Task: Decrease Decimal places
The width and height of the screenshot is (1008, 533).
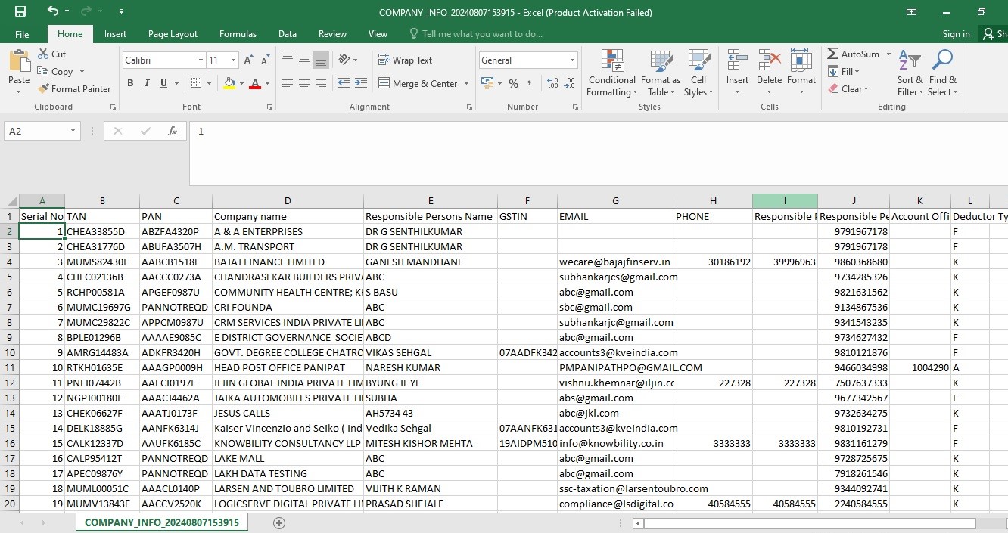Action: coord(568,83)
